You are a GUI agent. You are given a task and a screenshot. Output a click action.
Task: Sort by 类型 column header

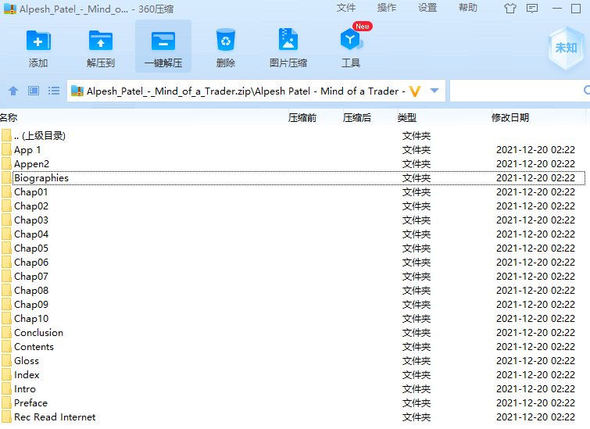tap(407, 118)
